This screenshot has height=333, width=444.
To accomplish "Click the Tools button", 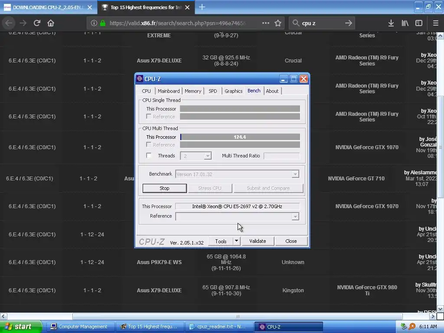I will pos(221,241).
